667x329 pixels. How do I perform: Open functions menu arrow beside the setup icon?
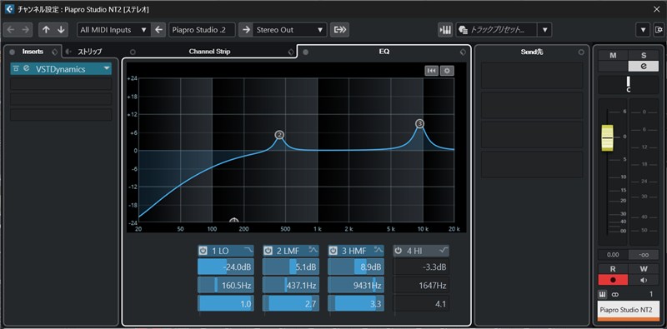(x=643, y=30)
